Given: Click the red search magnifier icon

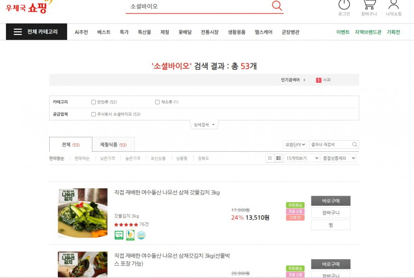Looking at the screenshot, I should point(277,5).
